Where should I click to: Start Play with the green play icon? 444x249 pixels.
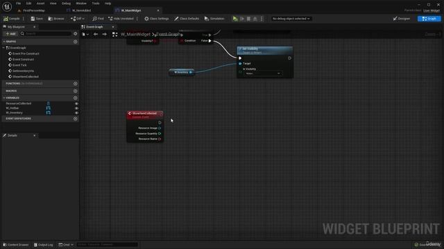235,19
